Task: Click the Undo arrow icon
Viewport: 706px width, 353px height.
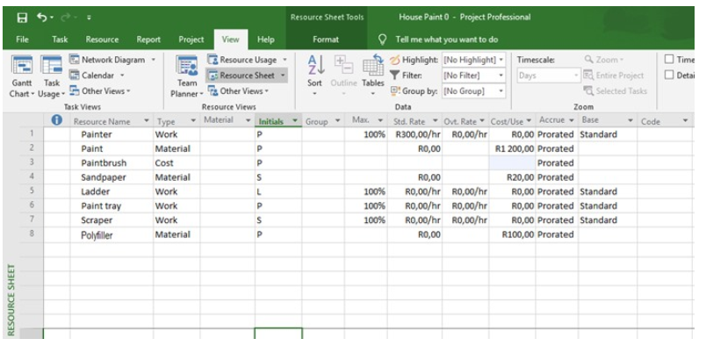Action: (42, 18)
